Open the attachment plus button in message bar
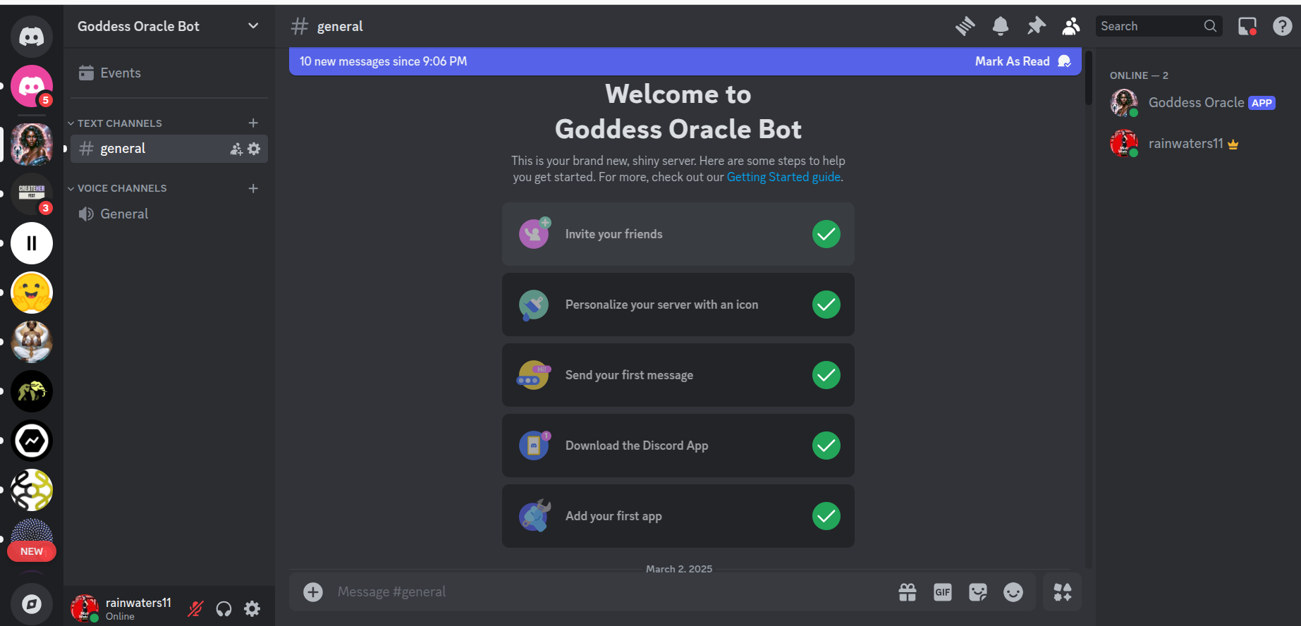 [x=313, y=591]
